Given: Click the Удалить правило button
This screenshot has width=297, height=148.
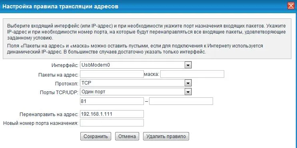Looking at the screenshot, I should [x=166, y=136].
